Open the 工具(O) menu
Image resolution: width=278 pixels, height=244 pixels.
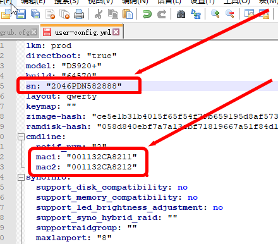point(236,2)
